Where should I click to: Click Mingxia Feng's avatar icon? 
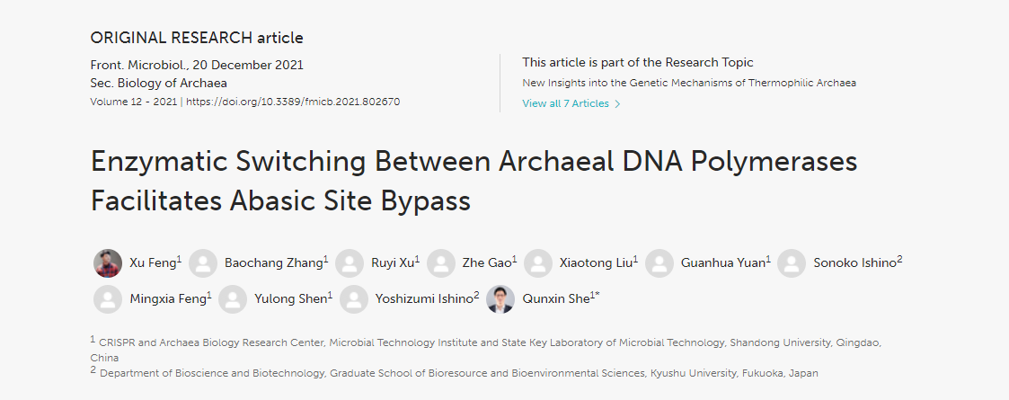108,299
